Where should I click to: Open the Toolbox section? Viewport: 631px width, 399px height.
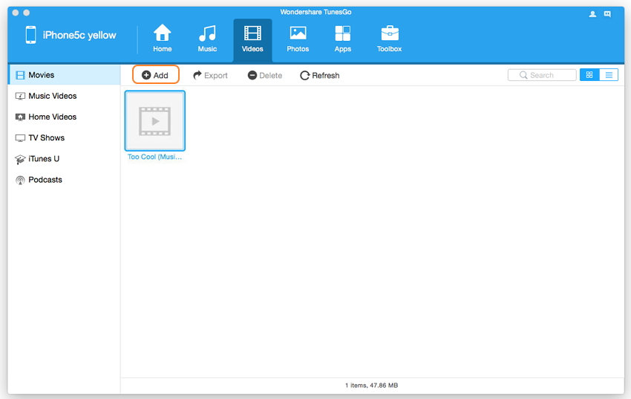click(x=389, y=39)
